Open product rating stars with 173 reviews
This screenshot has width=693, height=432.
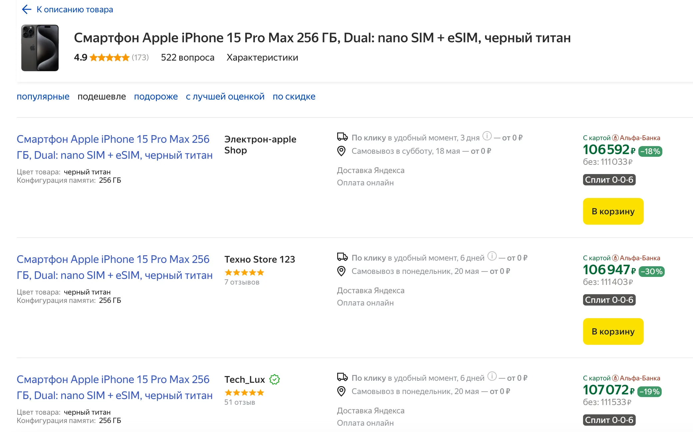(110, 58)
